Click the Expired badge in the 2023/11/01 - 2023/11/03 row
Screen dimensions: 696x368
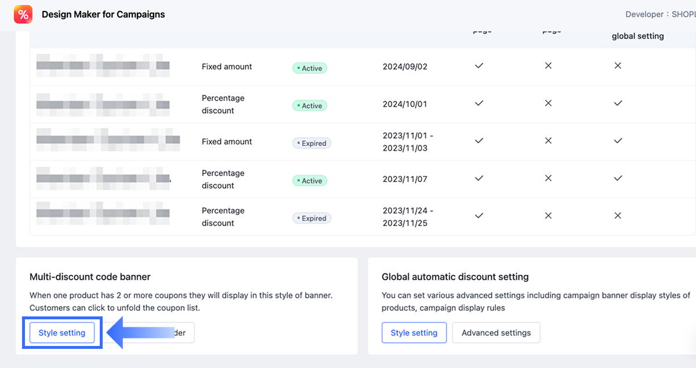pos(311,143)
